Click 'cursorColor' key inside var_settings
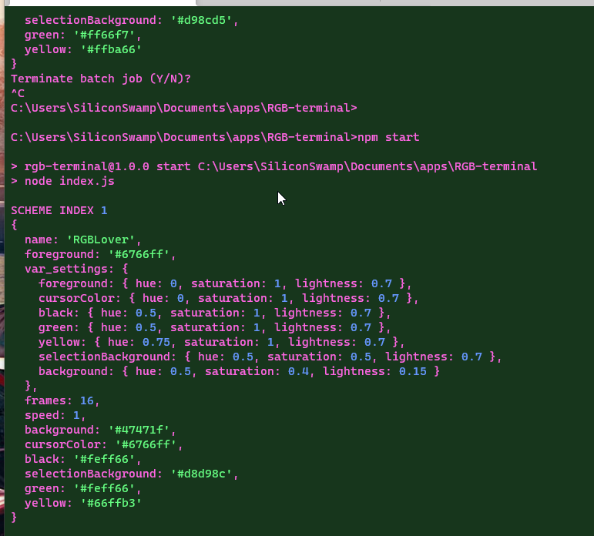 [x=76, y=298]
